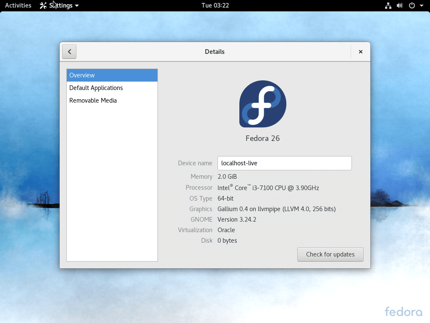Viewport: 430px width, 323px height.
Task: Click the Virtualization value Oracle
Action: [226, 230]
